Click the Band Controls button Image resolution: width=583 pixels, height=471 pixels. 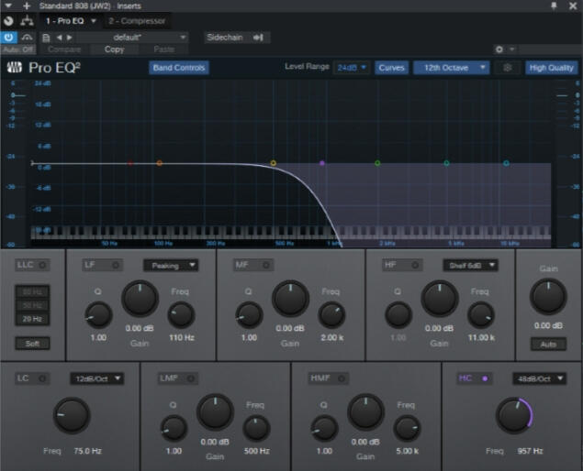point(179,68)
